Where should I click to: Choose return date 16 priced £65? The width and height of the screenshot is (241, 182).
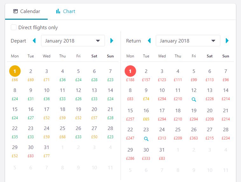[x=146, y=113]
